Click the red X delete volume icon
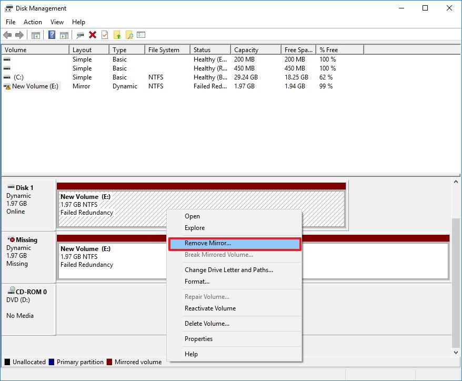462x381 pixels. click(x=92, y=35)
